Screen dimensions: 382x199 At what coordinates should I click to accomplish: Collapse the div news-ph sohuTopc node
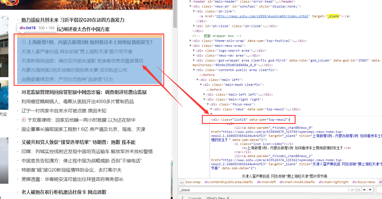pos(191,6)
